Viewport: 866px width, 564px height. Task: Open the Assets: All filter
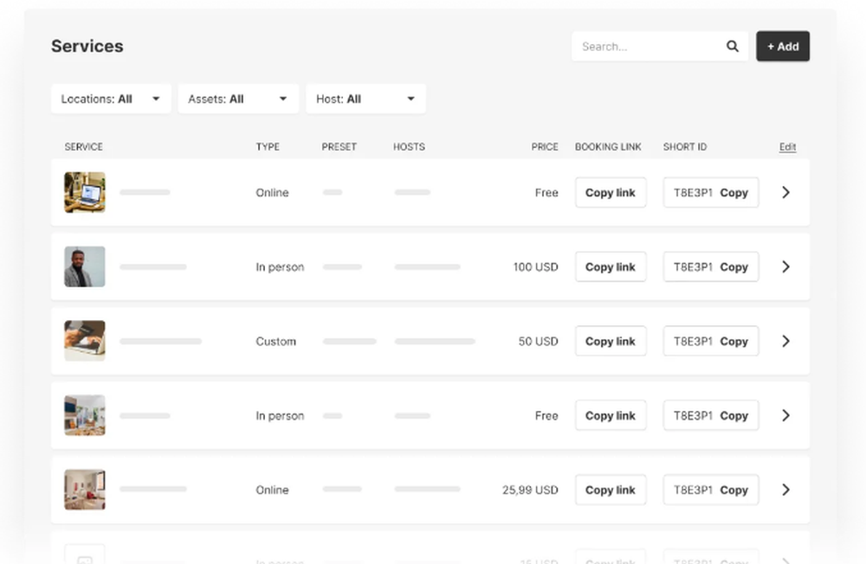(237, 98)
